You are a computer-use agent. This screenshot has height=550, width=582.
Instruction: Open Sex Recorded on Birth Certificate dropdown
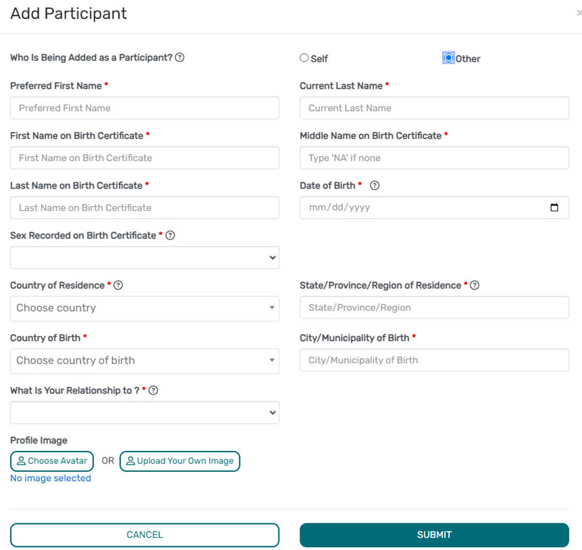[x=144, y=258]
